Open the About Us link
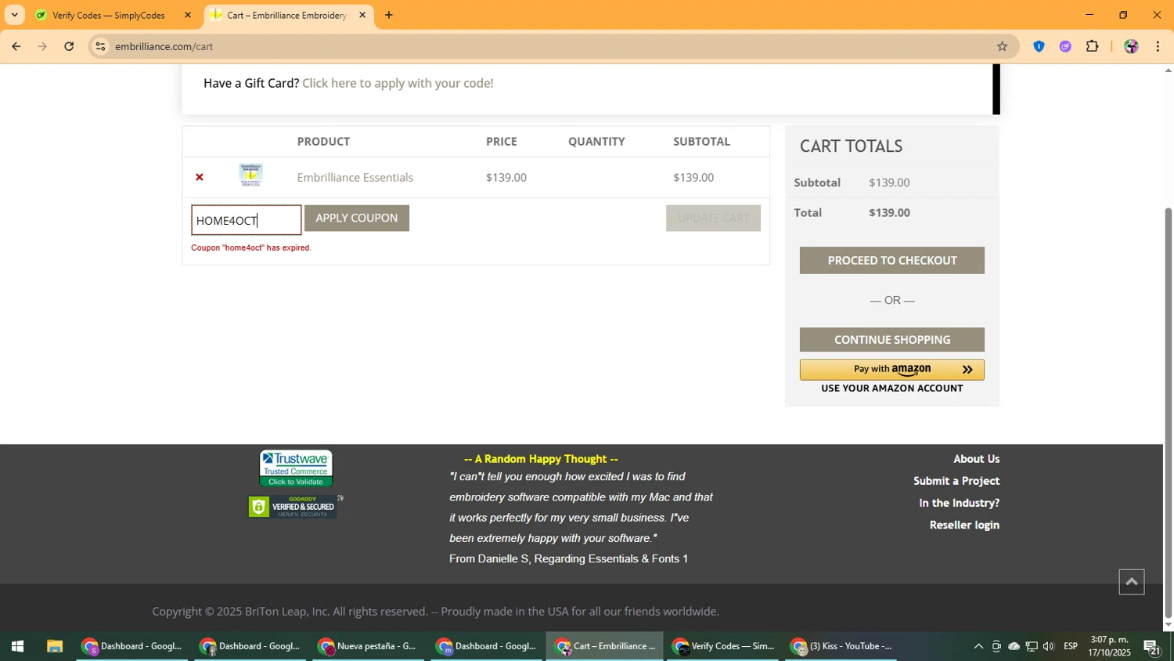Screen dimensions: 1174x661 coord(976,459)
